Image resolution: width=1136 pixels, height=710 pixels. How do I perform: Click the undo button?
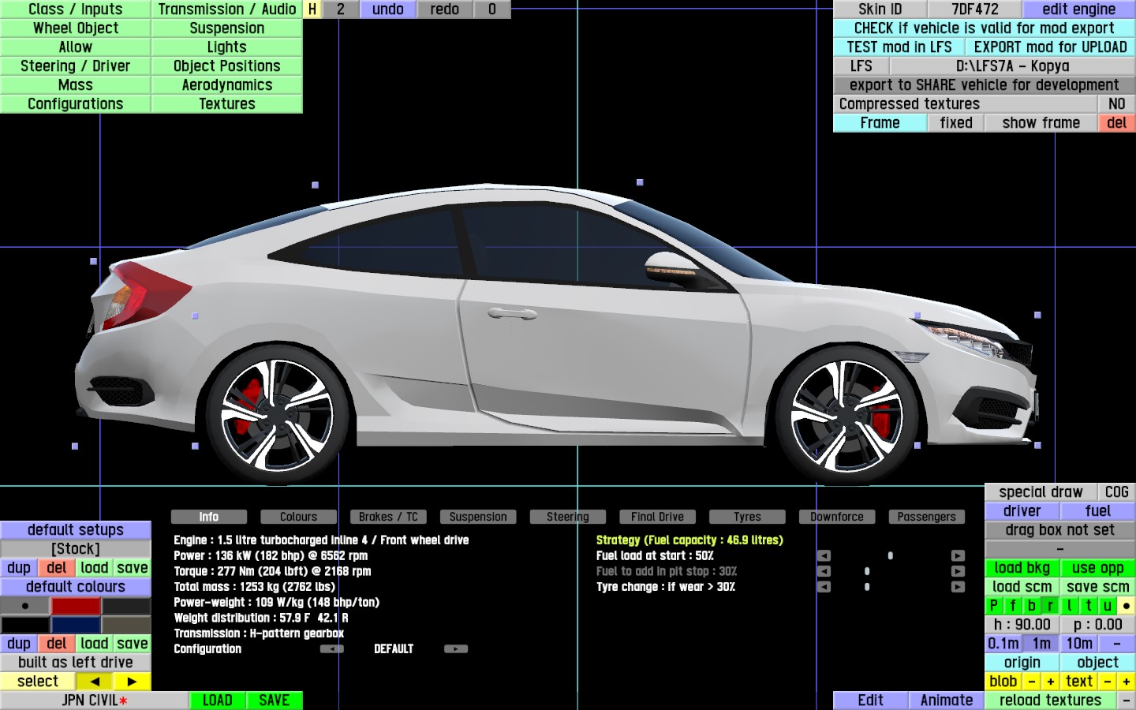coord(388,9)
